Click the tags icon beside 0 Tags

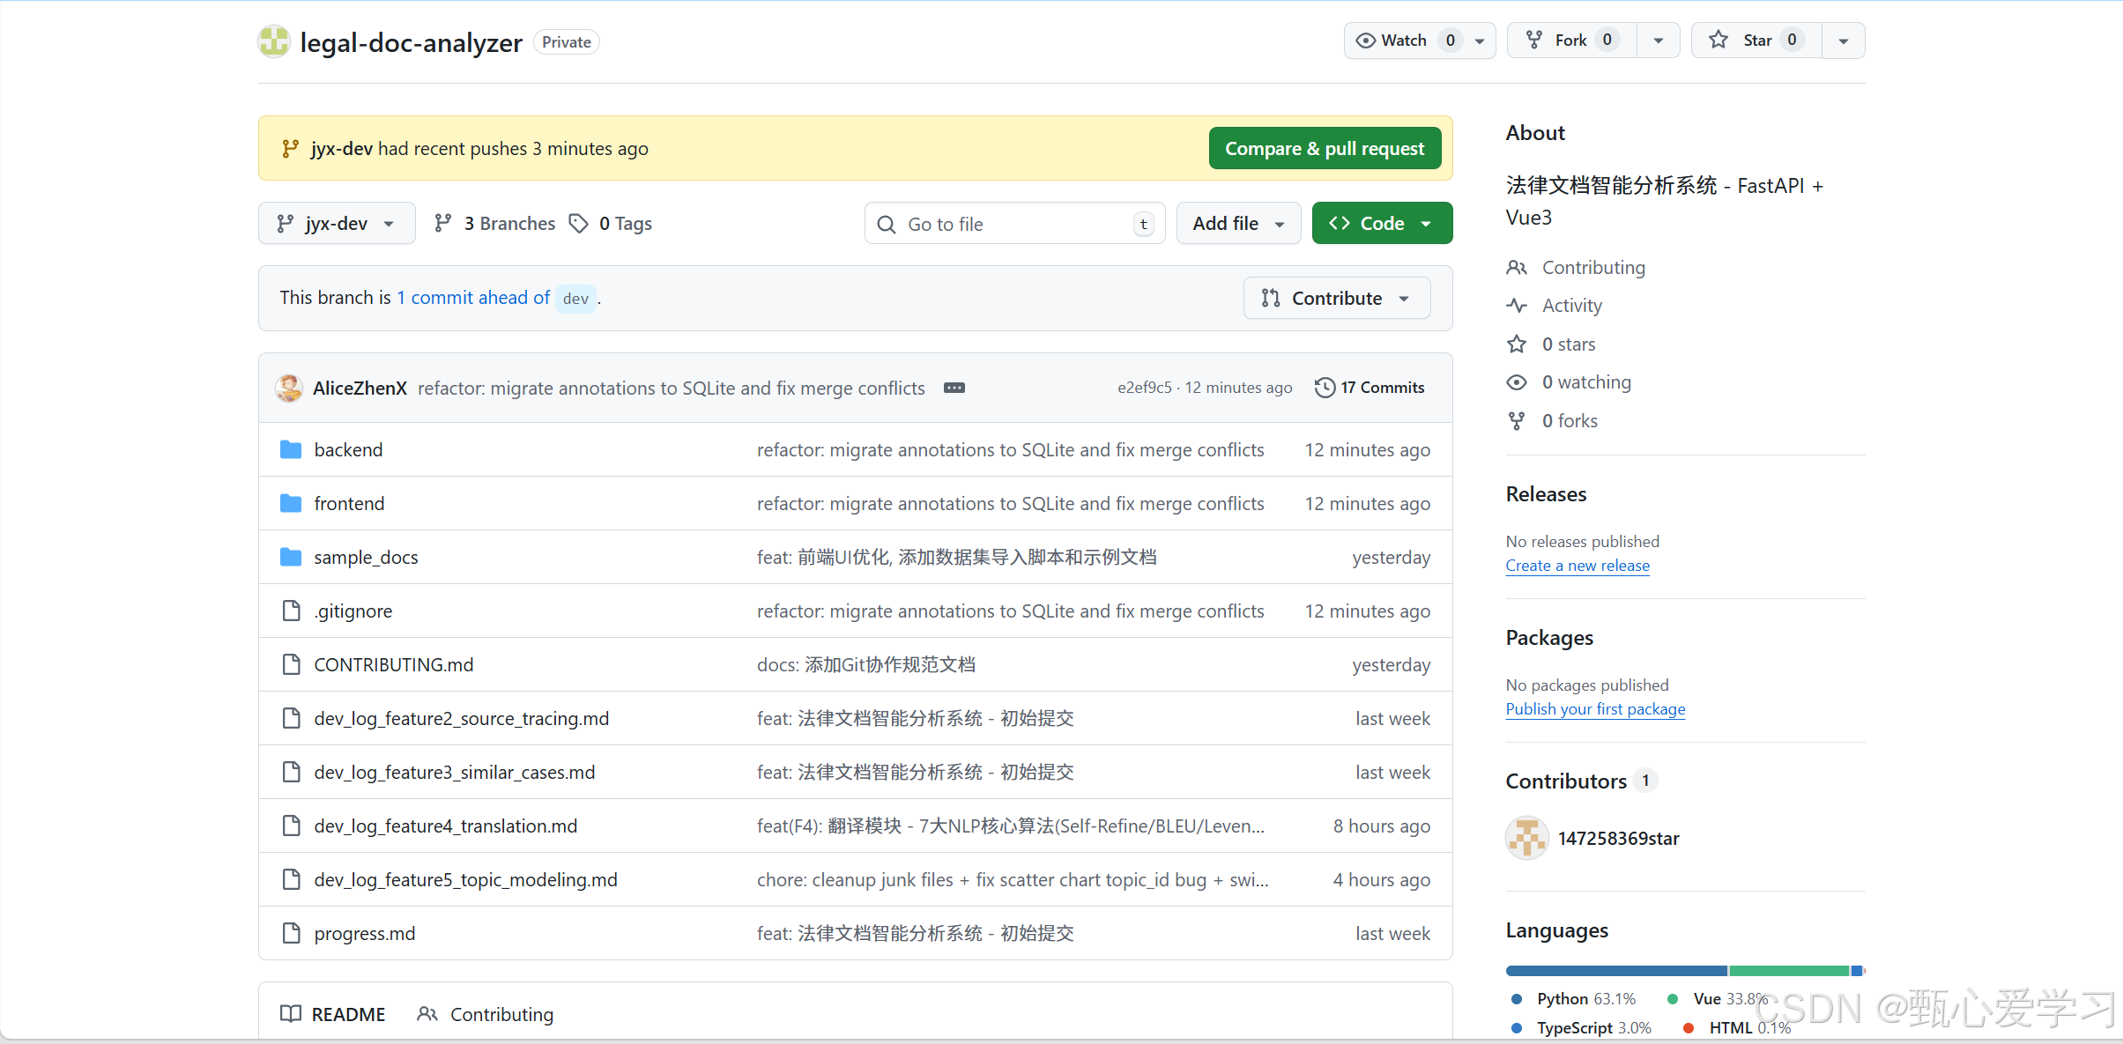pos(578,224)
